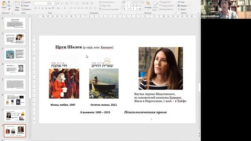The width and height of the screenshot is (251, 141).
Task: Open the Shape Outline dropdown
Action: coord(167,5)
